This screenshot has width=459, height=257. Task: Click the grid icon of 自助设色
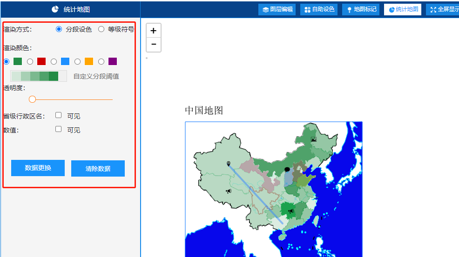tap(307, 10)
